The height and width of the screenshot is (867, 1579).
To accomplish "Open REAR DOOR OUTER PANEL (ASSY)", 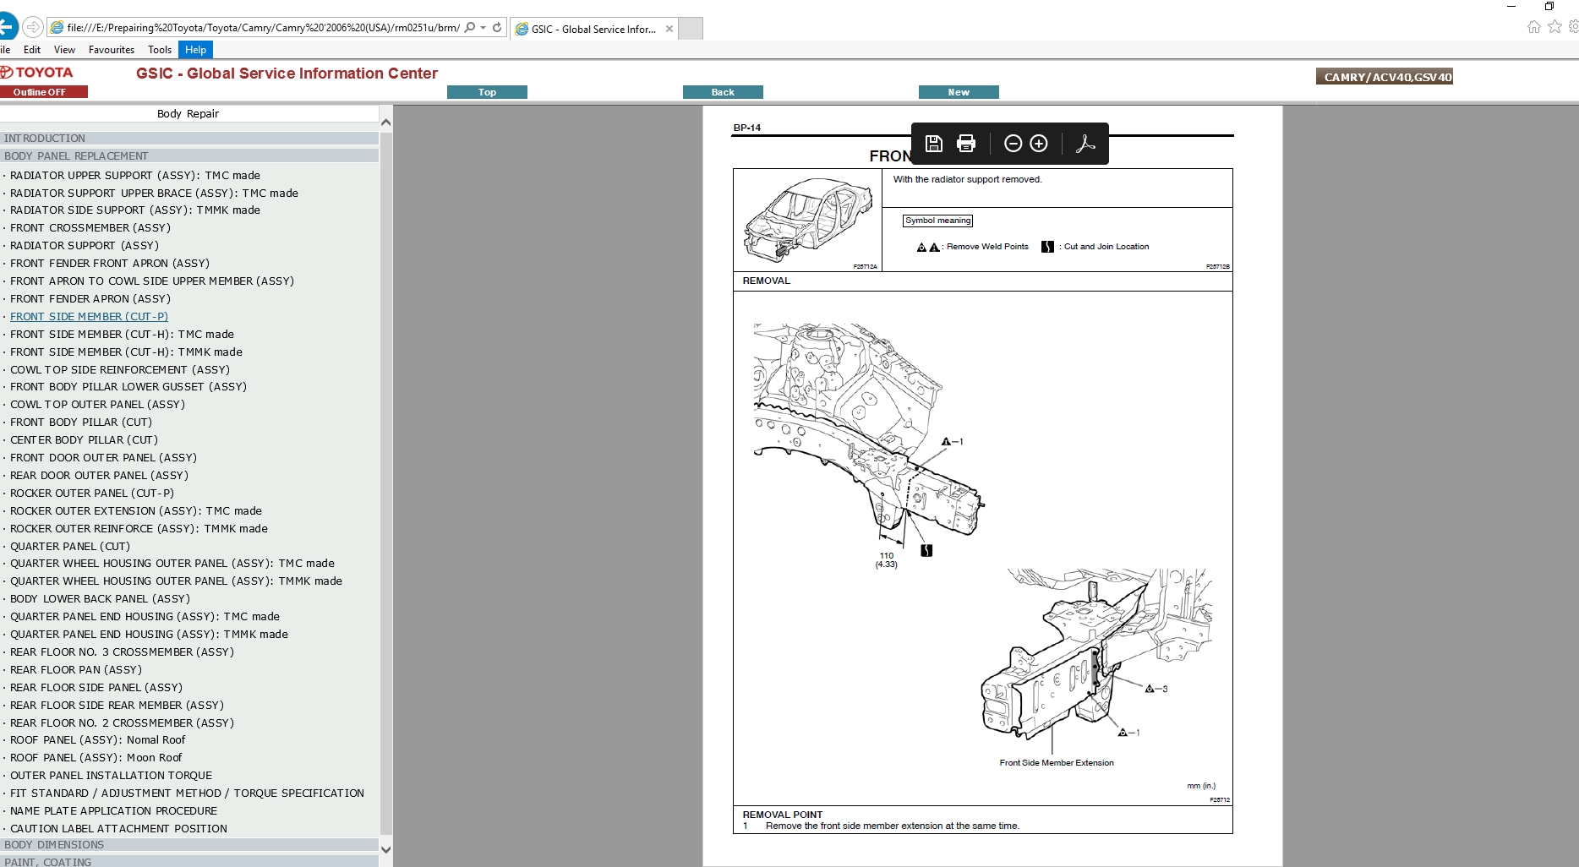I will coord(99,475).
